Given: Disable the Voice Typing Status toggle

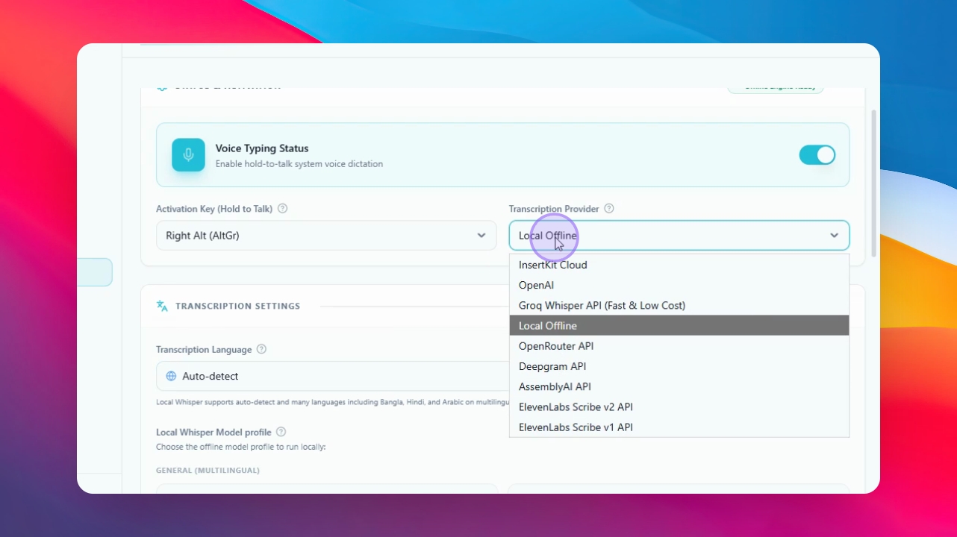Looking at the screenshot, I should point(817,155).
